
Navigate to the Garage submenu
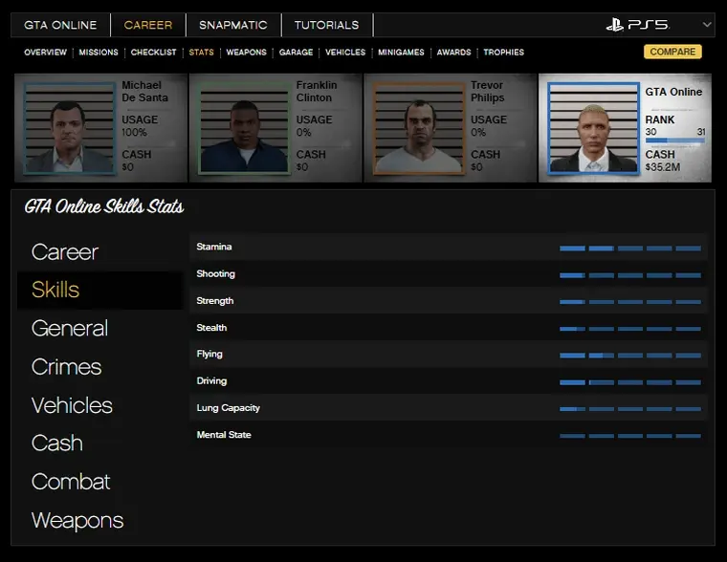pos(296,53)
